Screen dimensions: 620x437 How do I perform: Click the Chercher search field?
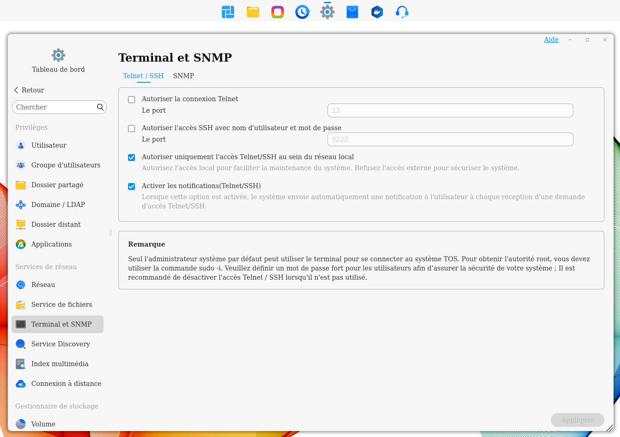tap(54, 107)
